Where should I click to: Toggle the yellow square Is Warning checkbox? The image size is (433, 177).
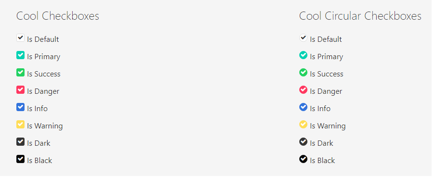[x=20, y=125]
